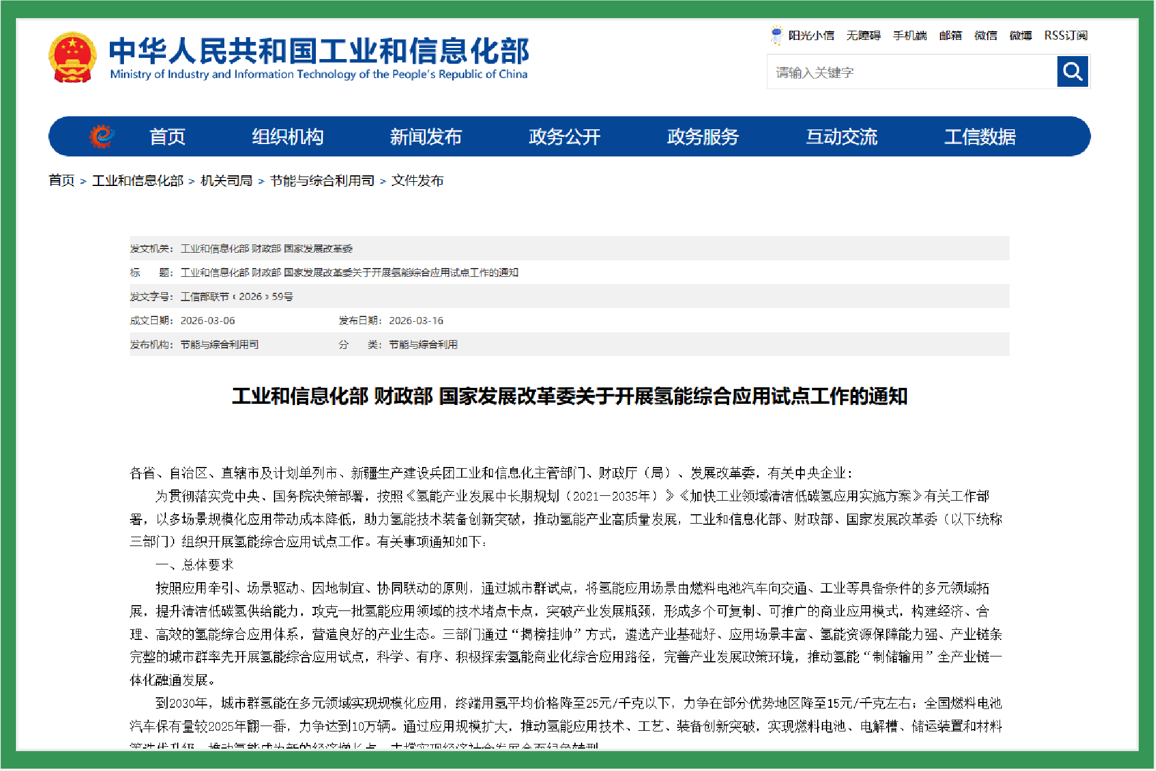Open the 微信 link in the top bar
The width and height of the screenshot is (1156, 771).
[x=985, y=35]
